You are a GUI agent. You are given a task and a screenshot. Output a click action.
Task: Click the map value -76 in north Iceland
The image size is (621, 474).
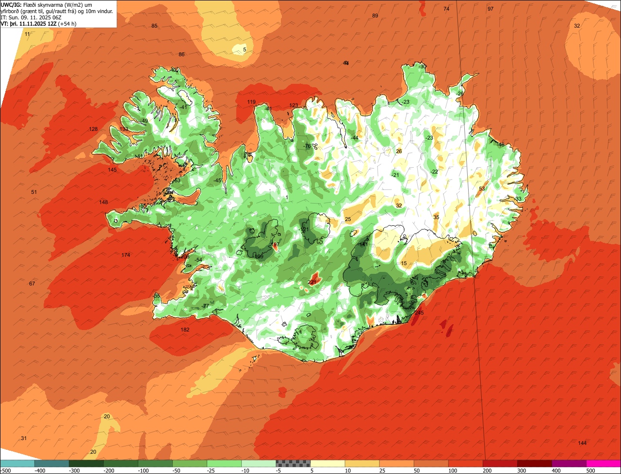pos(307,146)
